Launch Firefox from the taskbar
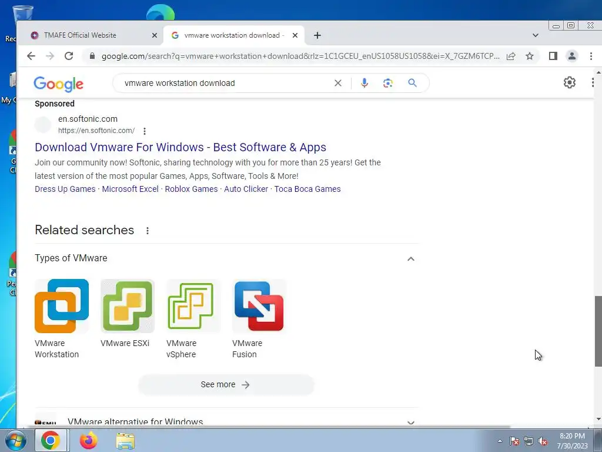 click(88, 440)
